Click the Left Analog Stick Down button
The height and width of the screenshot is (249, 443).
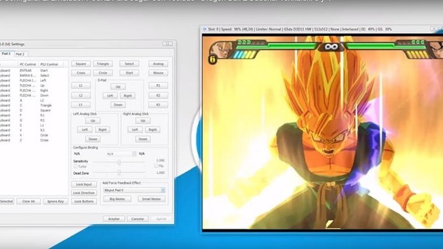click(x=93, y=139)
